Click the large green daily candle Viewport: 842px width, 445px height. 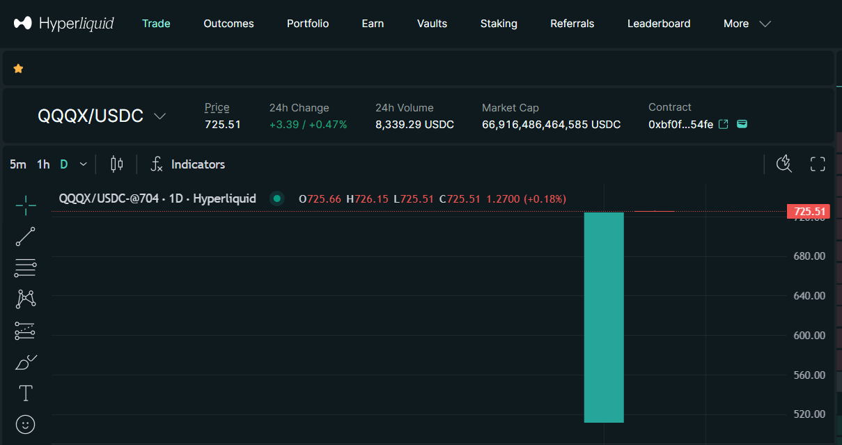(x=604, y=318)
